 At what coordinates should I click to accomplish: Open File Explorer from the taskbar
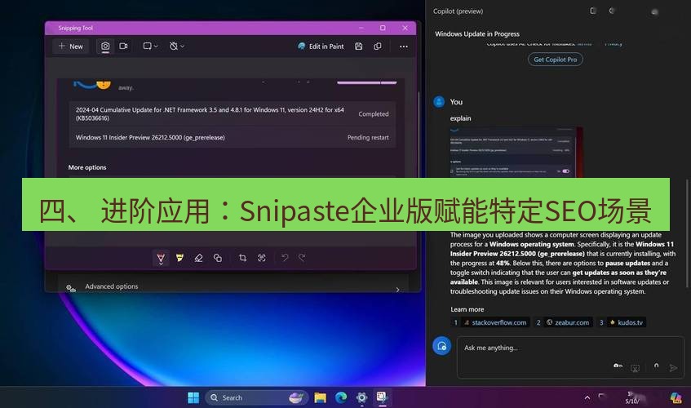[x=321, y=398]
